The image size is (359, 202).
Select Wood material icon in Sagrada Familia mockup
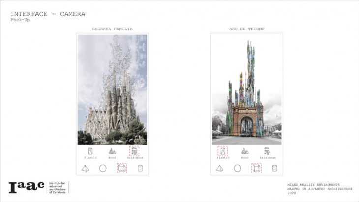(x=112, y=151)
